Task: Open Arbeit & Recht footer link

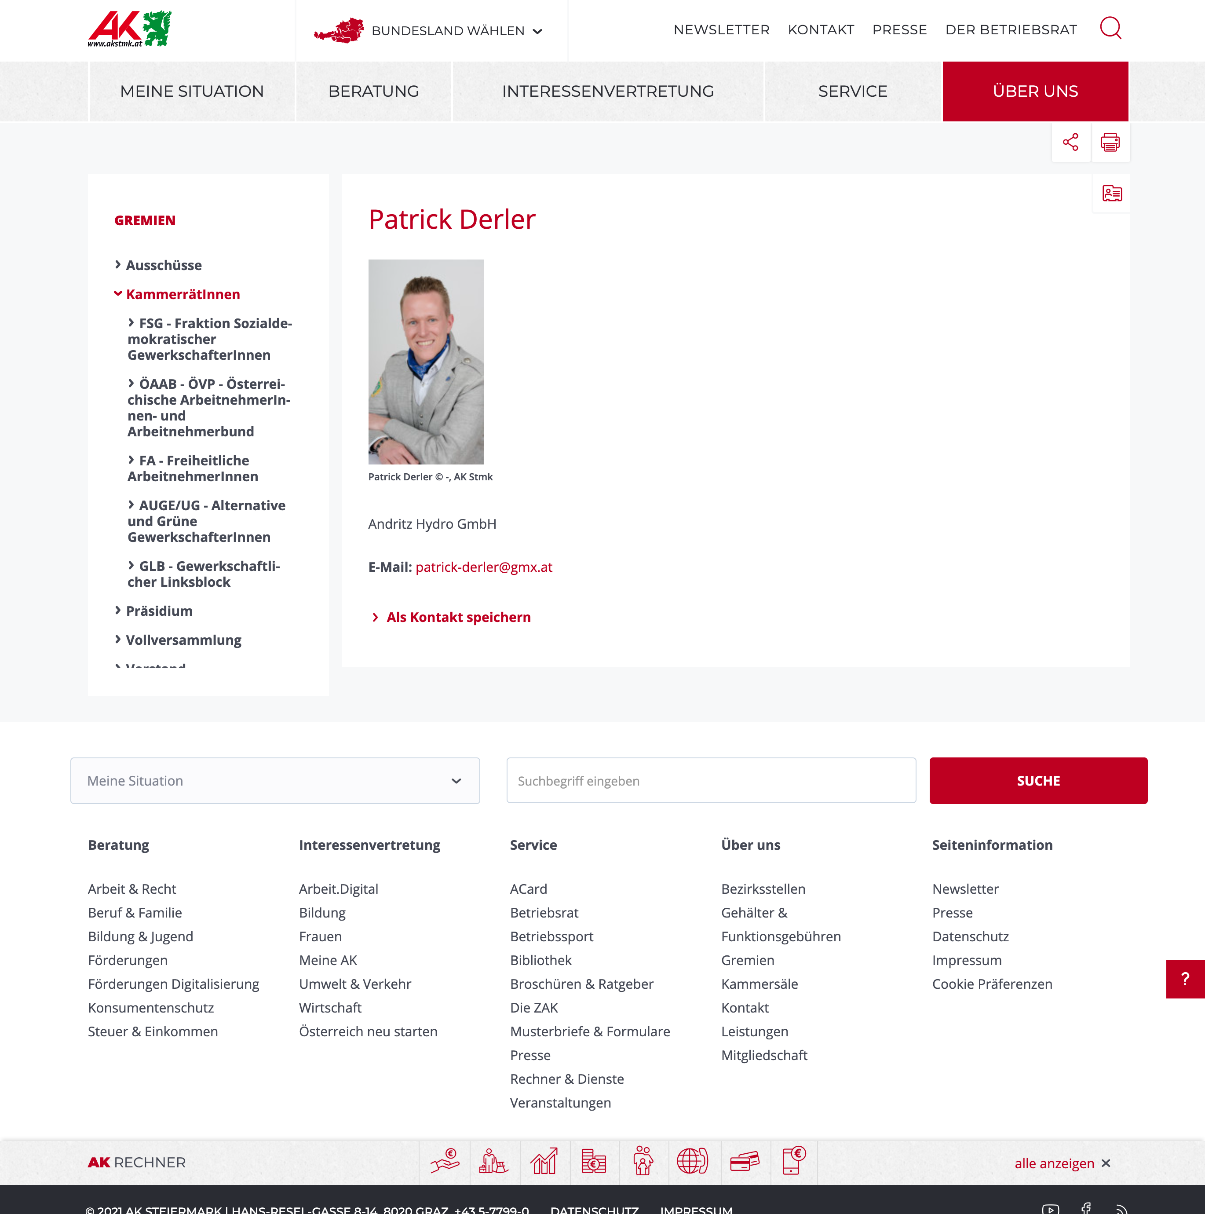Action: [132, 889]
